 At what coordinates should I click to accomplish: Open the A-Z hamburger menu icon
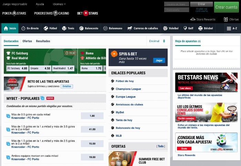[x=229, y=29]
